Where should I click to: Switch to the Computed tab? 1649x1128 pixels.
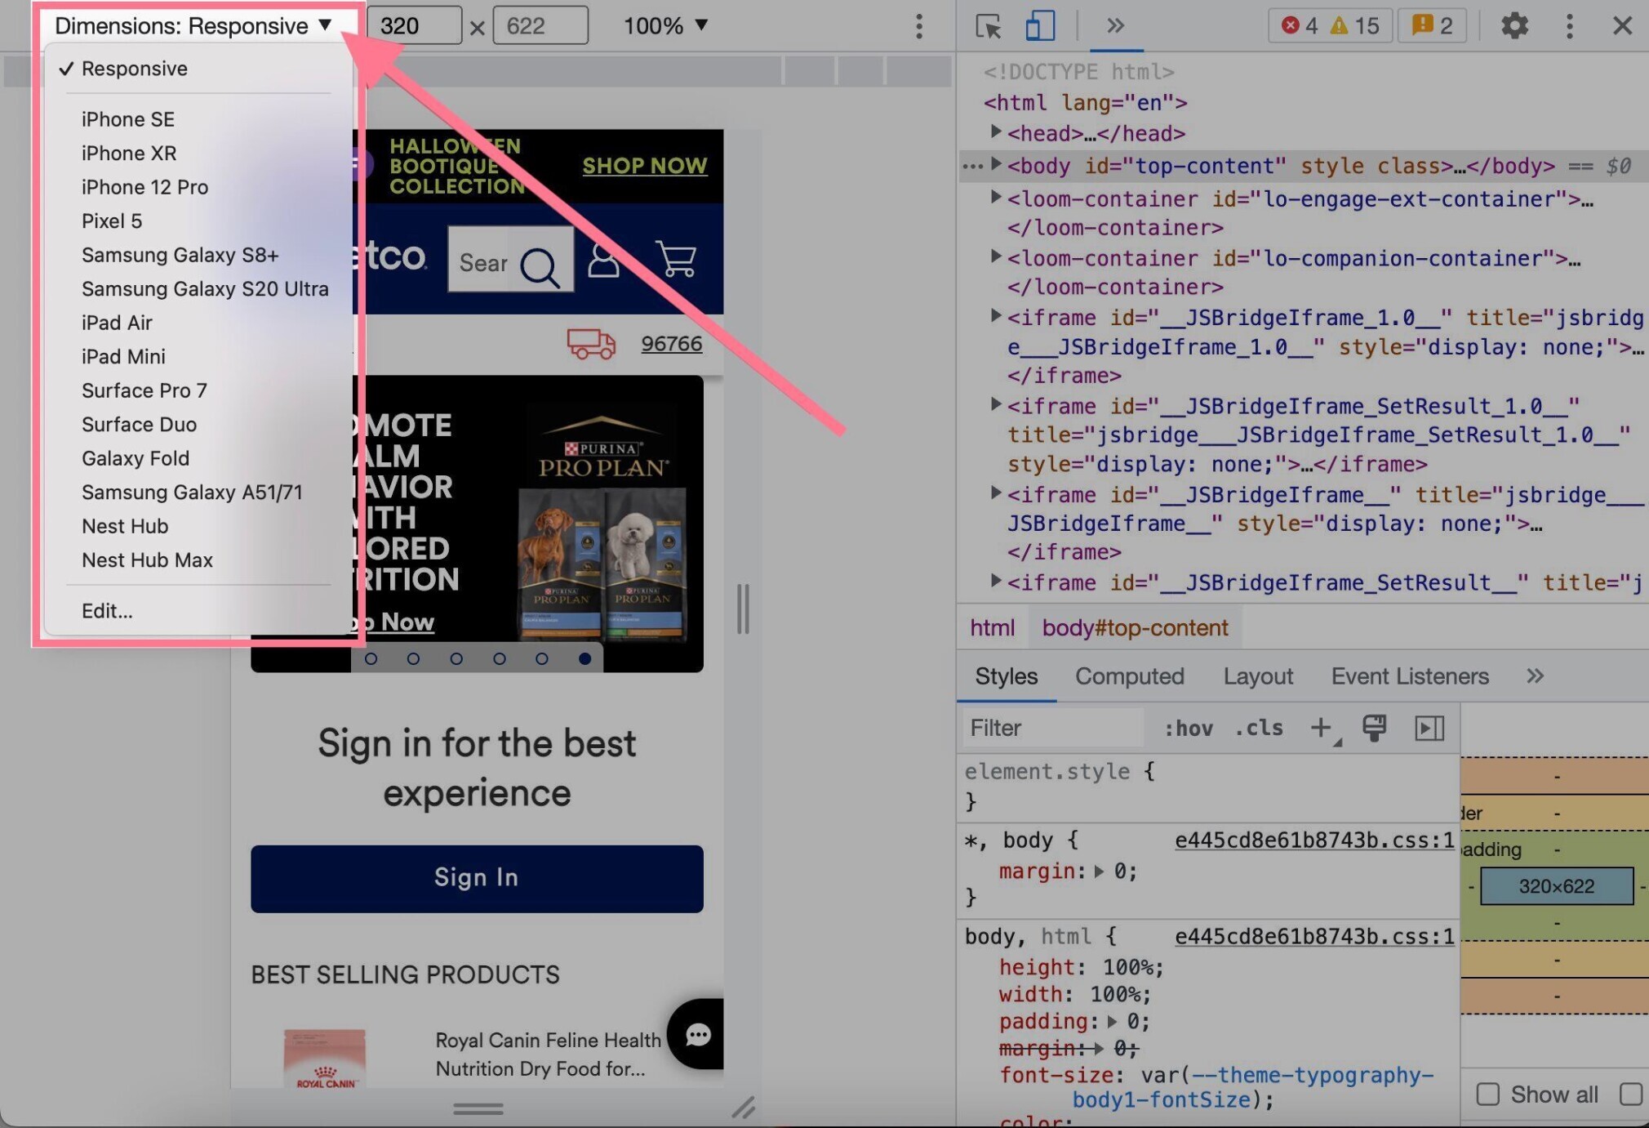coord(1129,675)
